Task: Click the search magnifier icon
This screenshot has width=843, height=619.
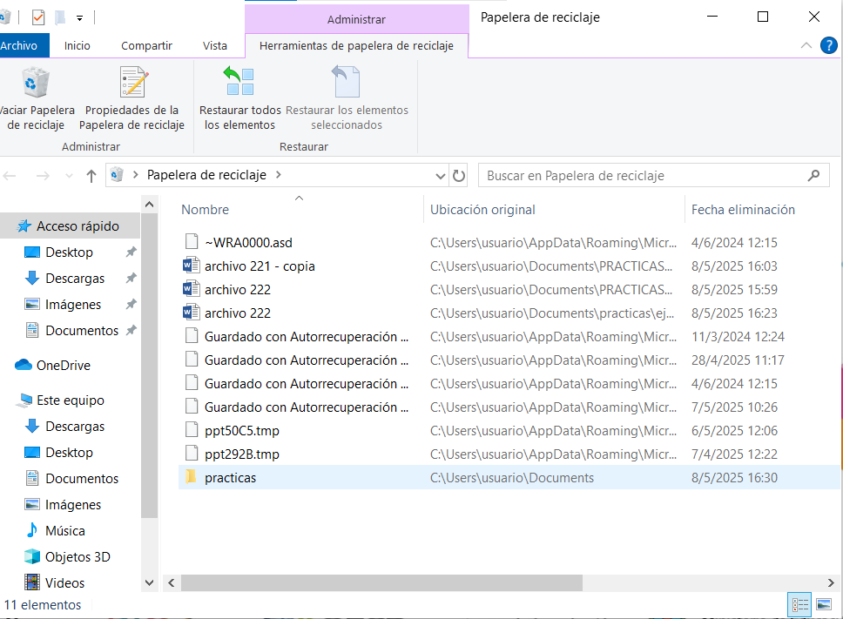Action: [x=813, y=175]
